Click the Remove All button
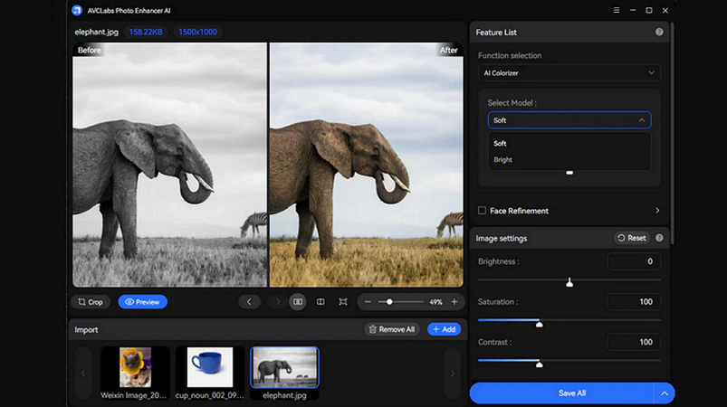This screenshot has height=407, width=727. [392, 329]
